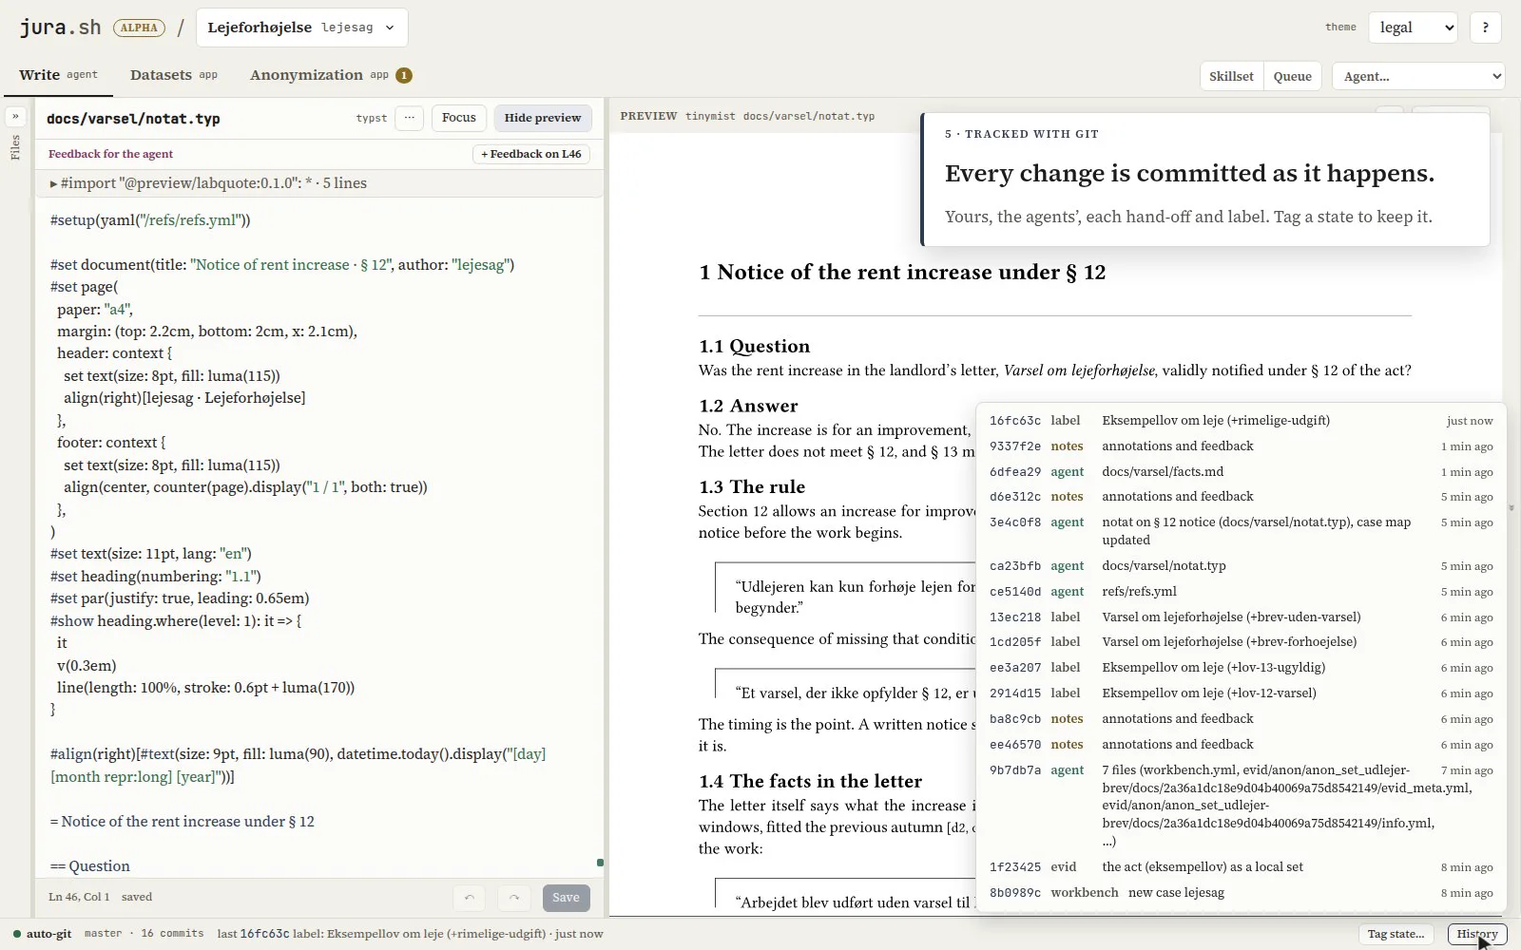Switch to the Anonymization app tab
1521x950 pixels.
tap(331, 75)
